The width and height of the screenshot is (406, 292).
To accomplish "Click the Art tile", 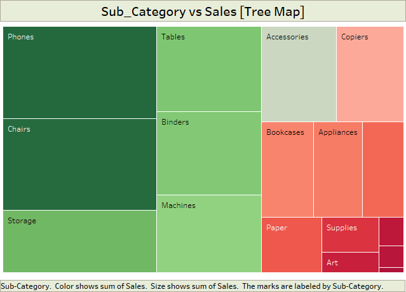I will pos(350,262).
